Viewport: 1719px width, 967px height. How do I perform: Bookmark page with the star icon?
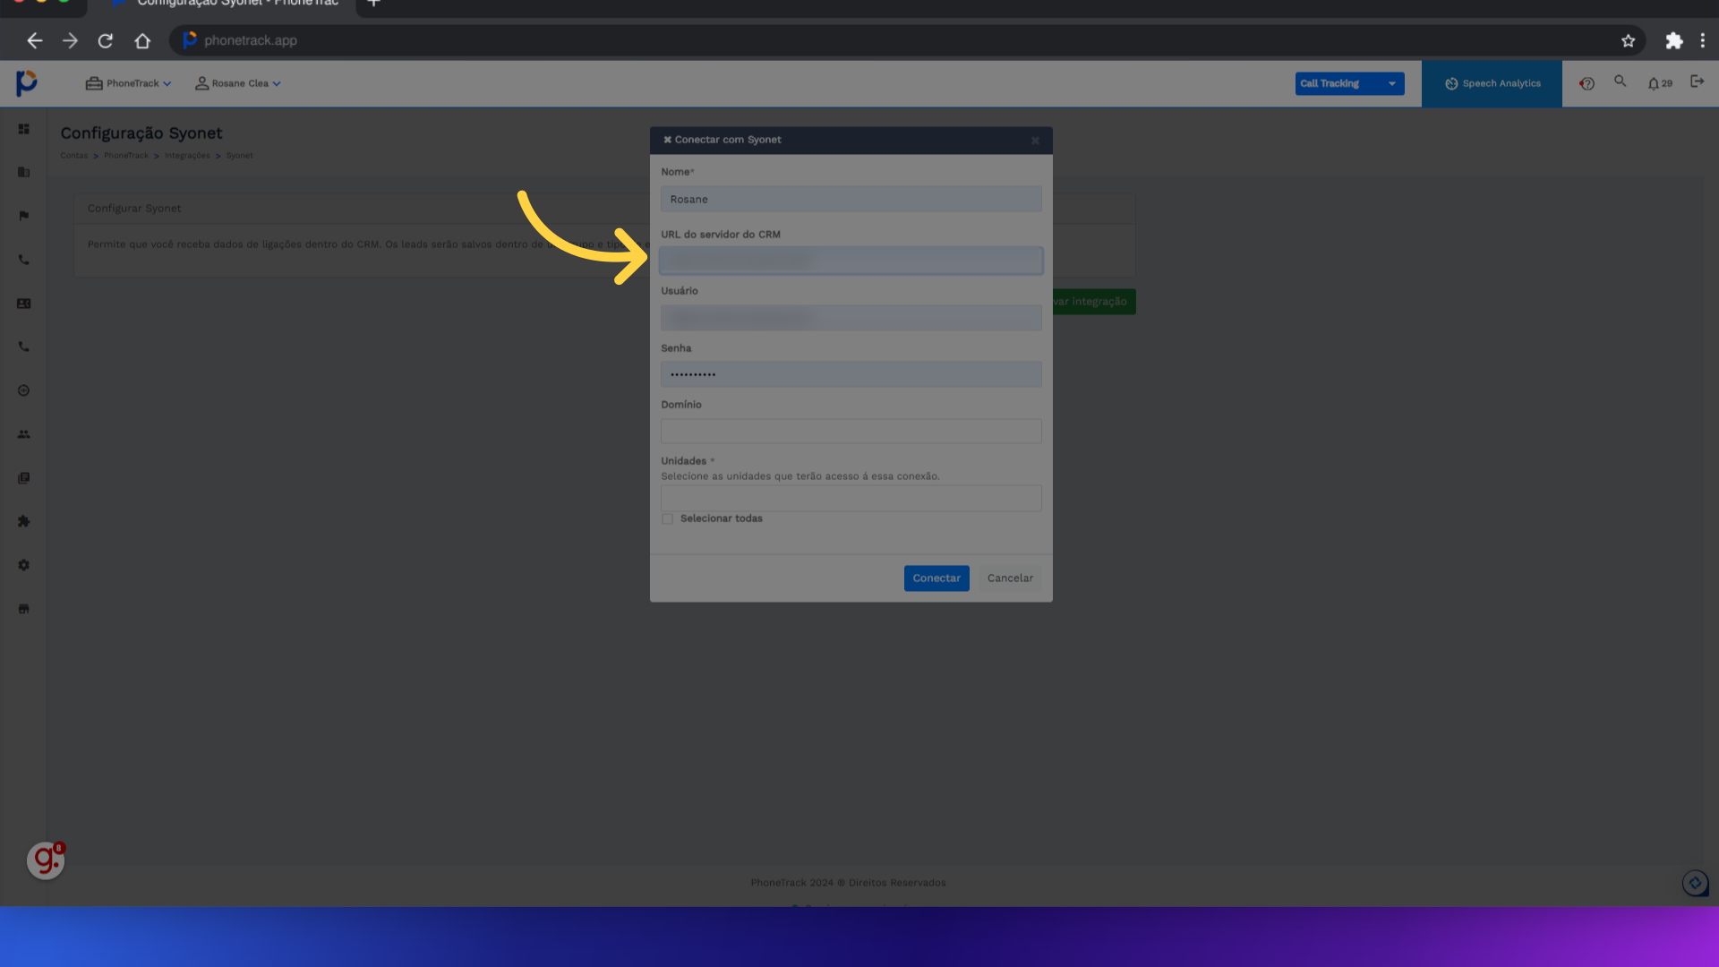tap(1628, 40)
